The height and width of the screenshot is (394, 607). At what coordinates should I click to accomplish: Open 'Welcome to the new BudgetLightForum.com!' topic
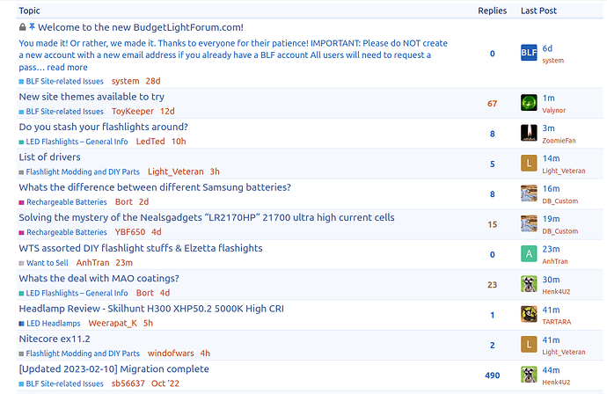(141, 27)
